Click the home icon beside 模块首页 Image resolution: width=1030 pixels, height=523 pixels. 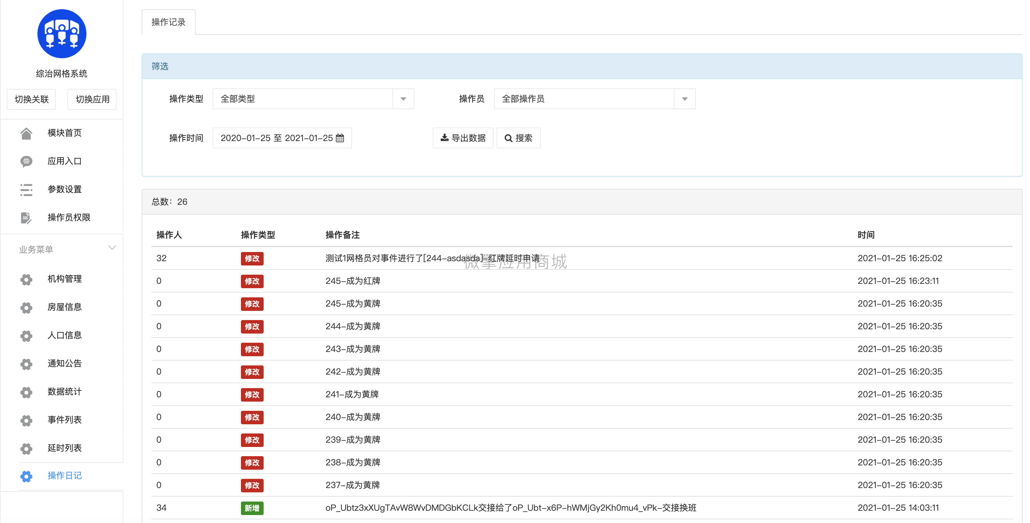coord(26,133)
